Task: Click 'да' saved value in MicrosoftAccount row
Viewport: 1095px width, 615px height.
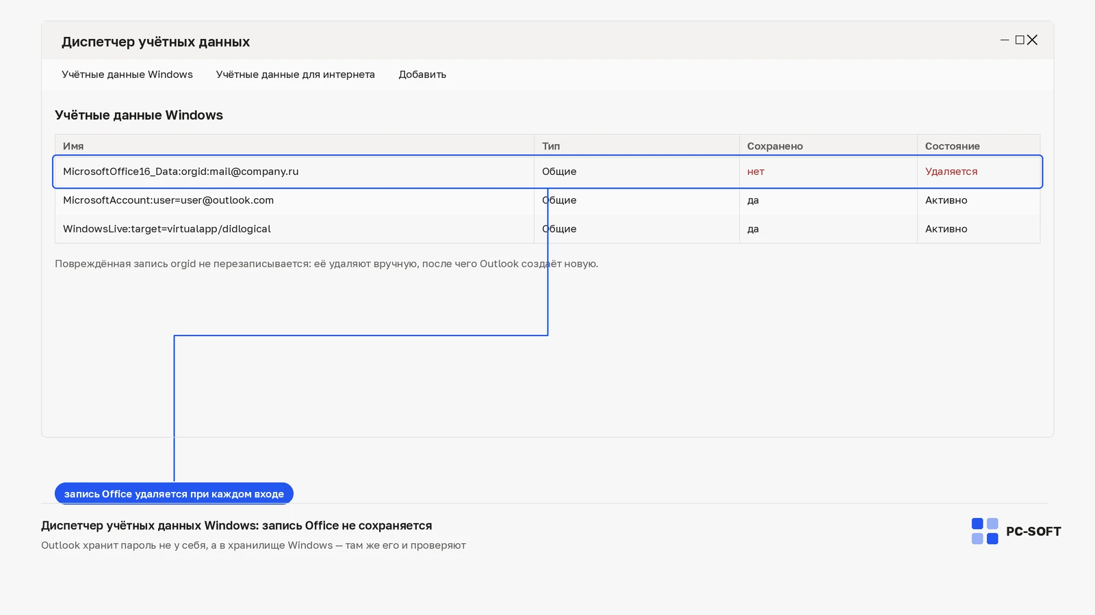Action: 753,200
